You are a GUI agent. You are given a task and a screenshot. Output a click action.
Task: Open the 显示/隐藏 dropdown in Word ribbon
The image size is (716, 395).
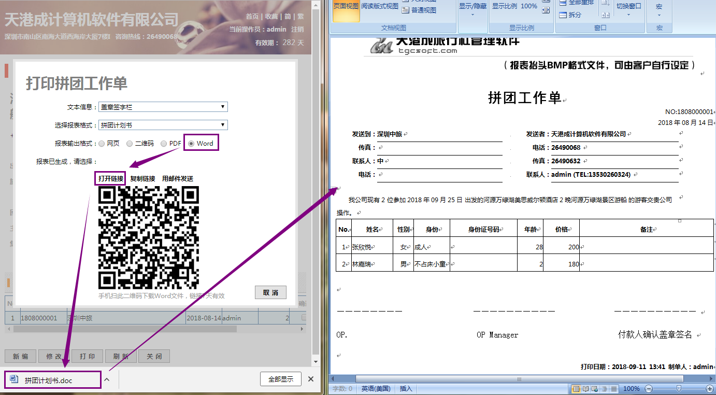[472, 10]
